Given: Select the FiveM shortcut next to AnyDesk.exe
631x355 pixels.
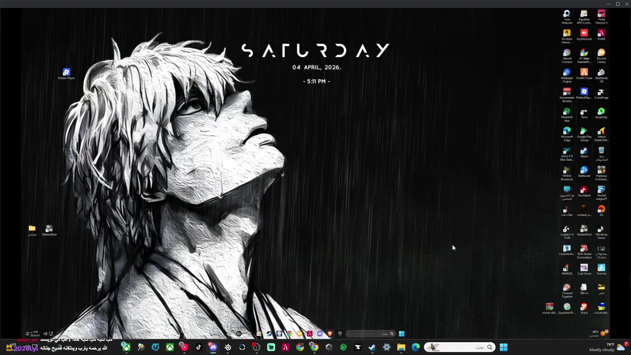Looking at the screenshot, I should tap(601, 35).
